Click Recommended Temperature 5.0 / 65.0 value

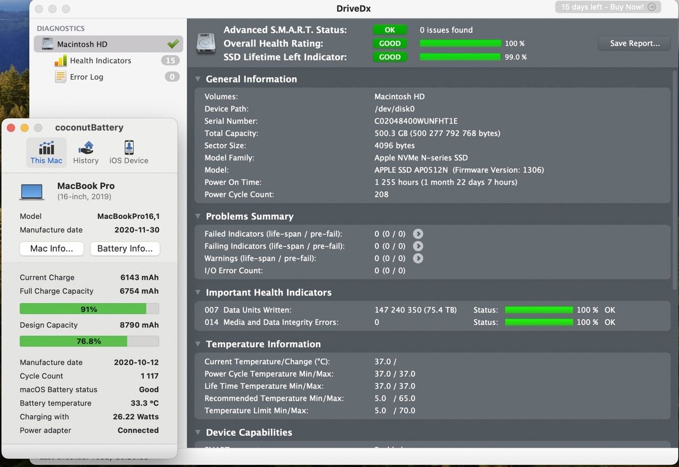(x=395, y=398)
